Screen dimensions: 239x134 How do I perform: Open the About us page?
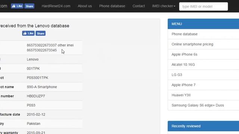point(85,6)
